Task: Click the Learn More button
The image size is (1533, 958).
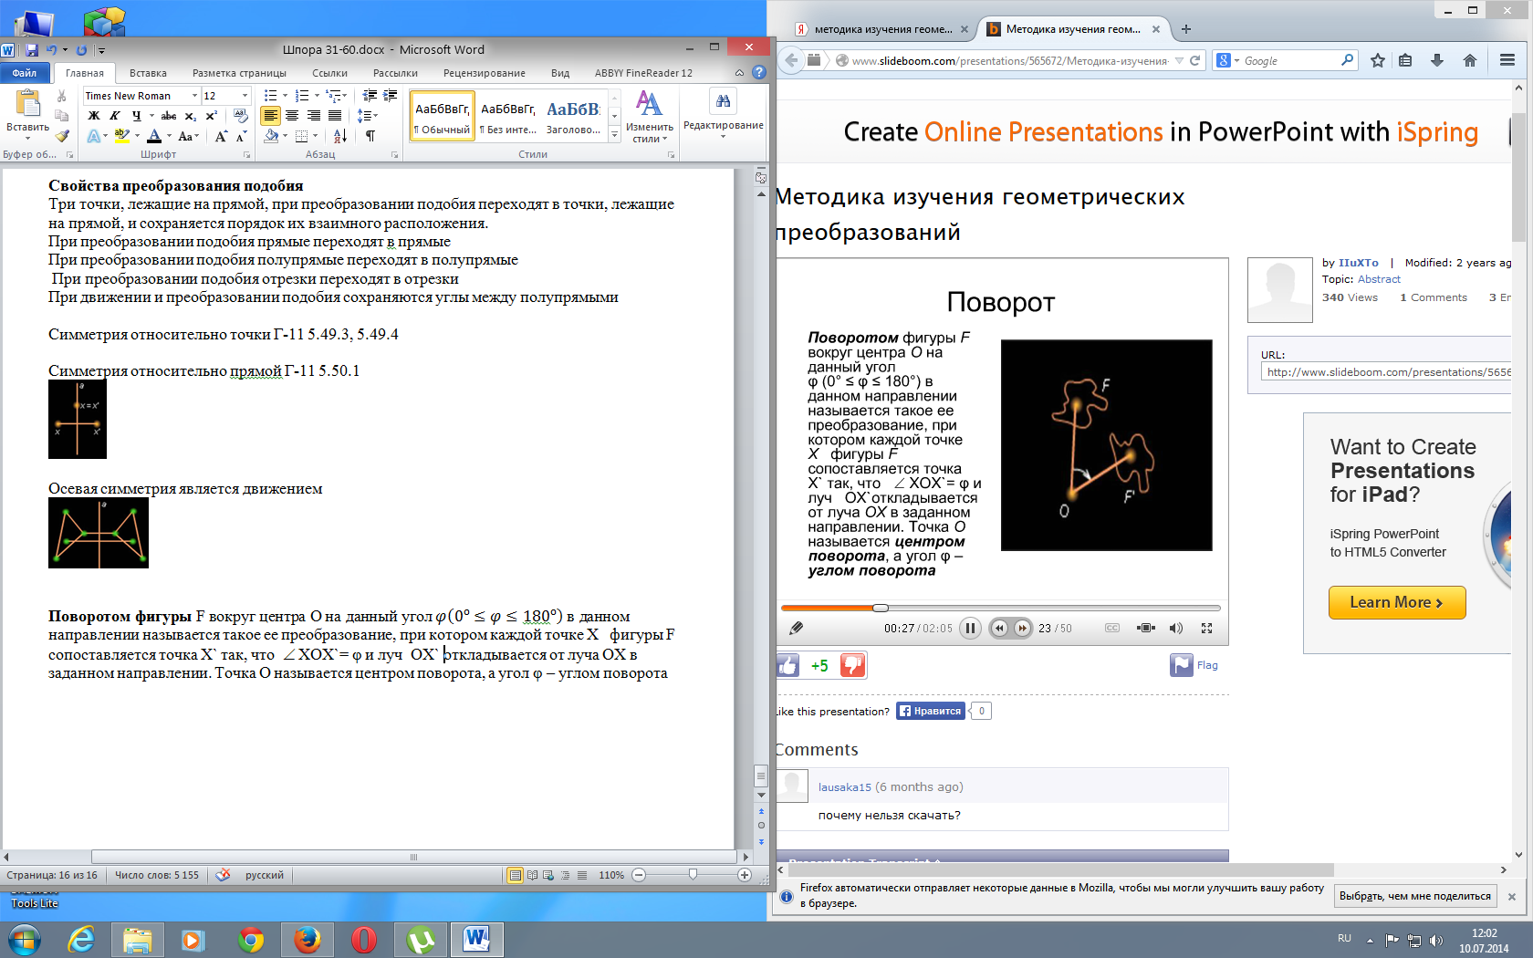Action: coord(1396,602)
